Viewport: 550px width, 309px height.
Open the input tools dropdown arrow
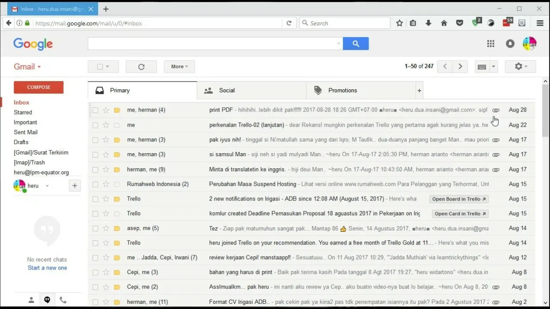pos(494,67)
